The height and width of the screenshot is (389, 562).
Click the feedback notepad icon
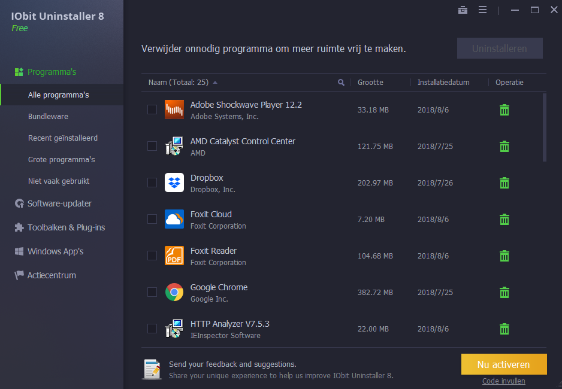152,369
